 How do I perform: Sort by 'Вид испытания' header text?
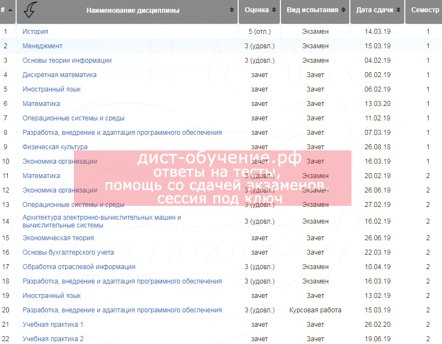pos(312,10)
